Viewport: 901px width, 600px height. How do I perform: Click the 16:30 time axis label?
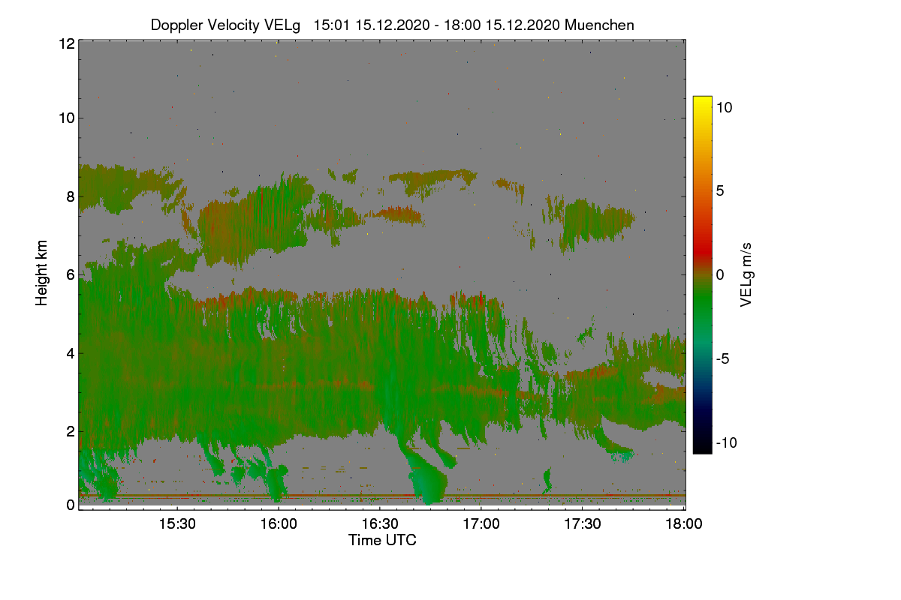(380, 524)
